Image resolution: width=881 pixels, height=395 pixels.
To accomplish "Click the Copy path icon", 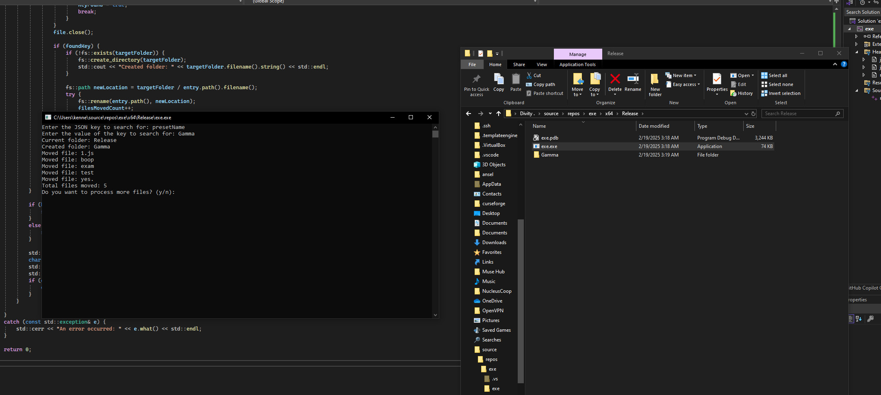I will 529,84.
